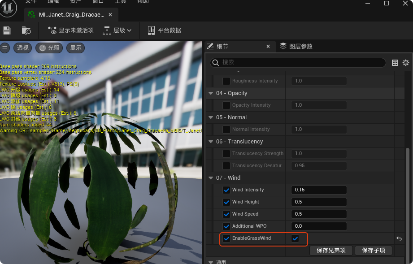Open the 工具 tools menu
413x264 pixels.
121,2
